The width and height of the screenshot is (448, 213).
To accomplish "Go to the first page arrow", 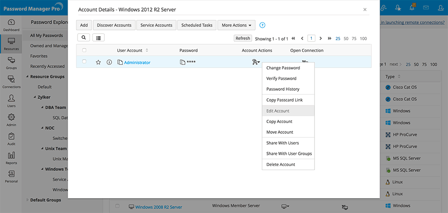I will pyautogui.click(x=293, y=38).
